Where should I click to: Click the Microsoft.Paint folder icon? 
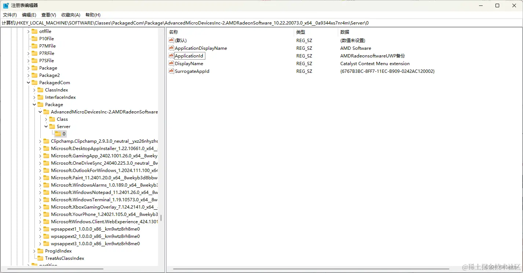coord(46,178)
